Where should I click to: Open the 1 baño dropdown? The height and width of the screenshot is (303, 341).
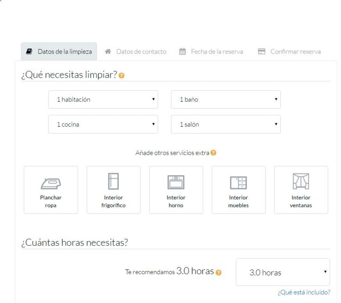(x=226, y=99)
